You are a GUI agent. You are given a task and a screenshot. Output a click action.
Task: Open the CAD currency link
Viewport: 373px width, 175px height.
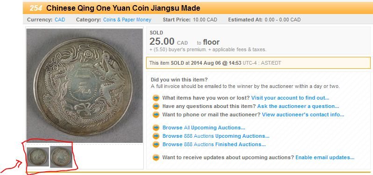pyautogui.click(x=60, y=20)
